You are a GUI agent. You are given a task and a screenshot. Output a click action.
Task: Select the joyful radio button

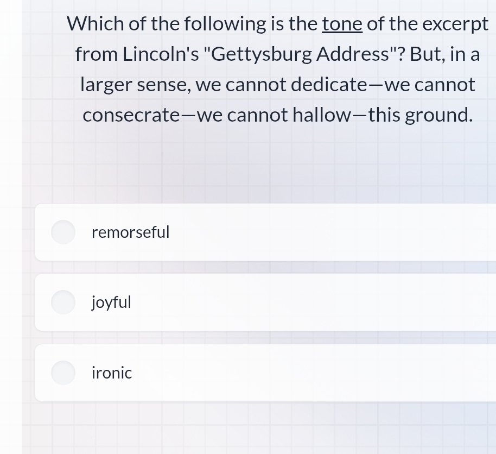point(63,302)
